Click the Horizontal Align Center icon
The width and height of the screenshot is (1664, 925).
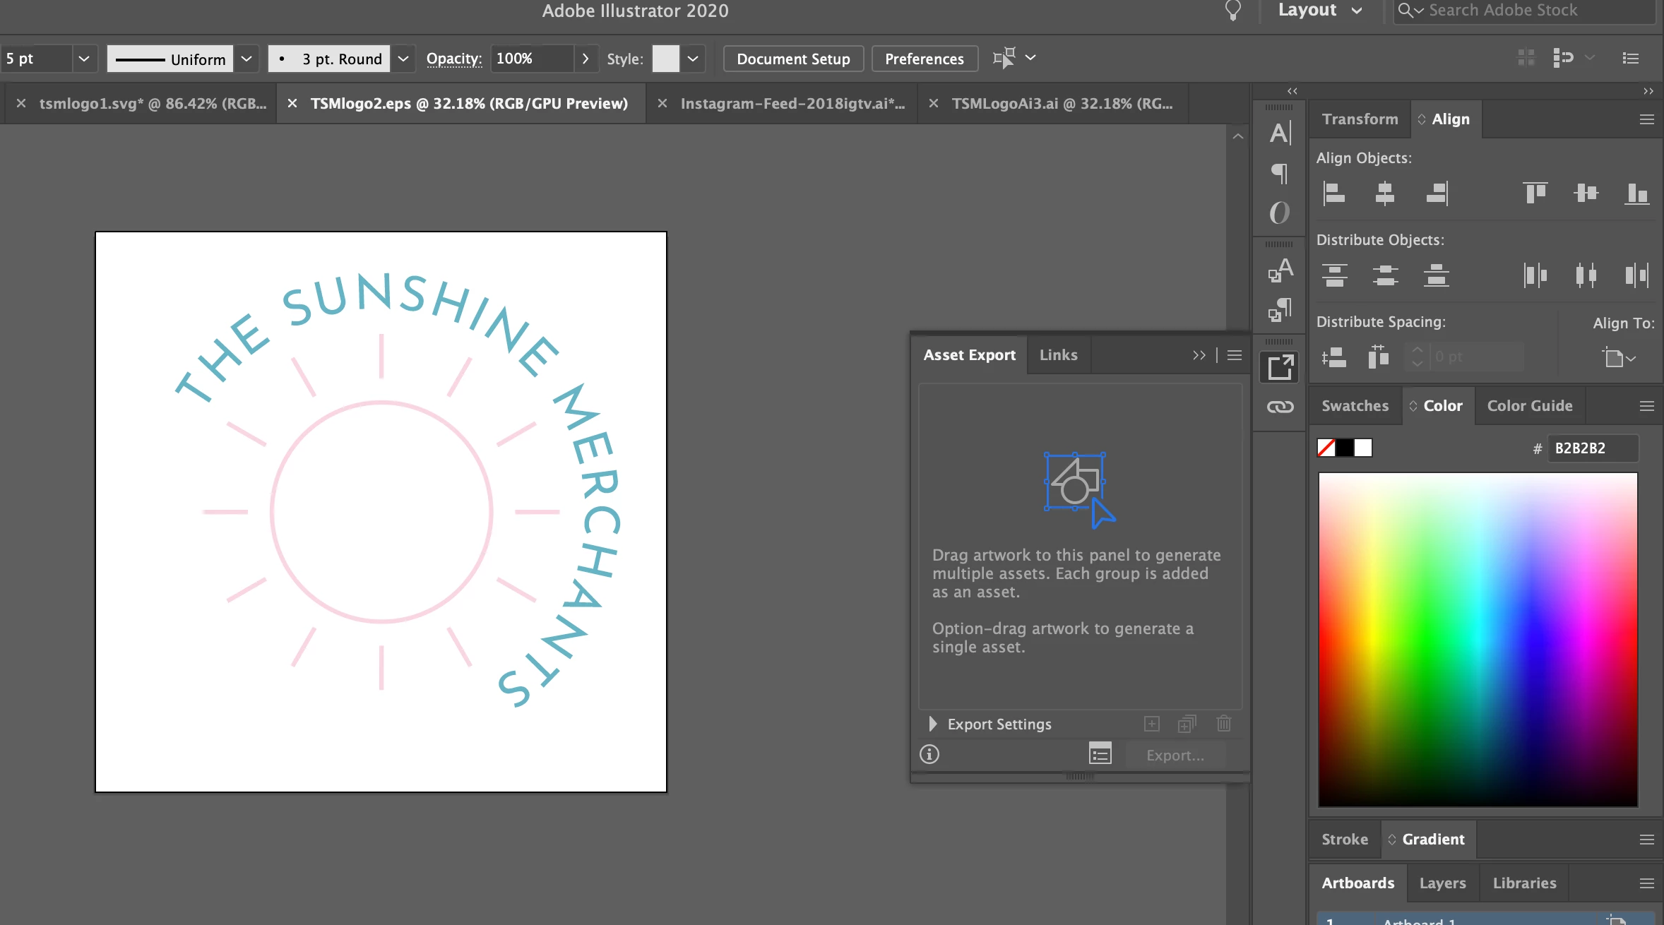coord(1385,193)
